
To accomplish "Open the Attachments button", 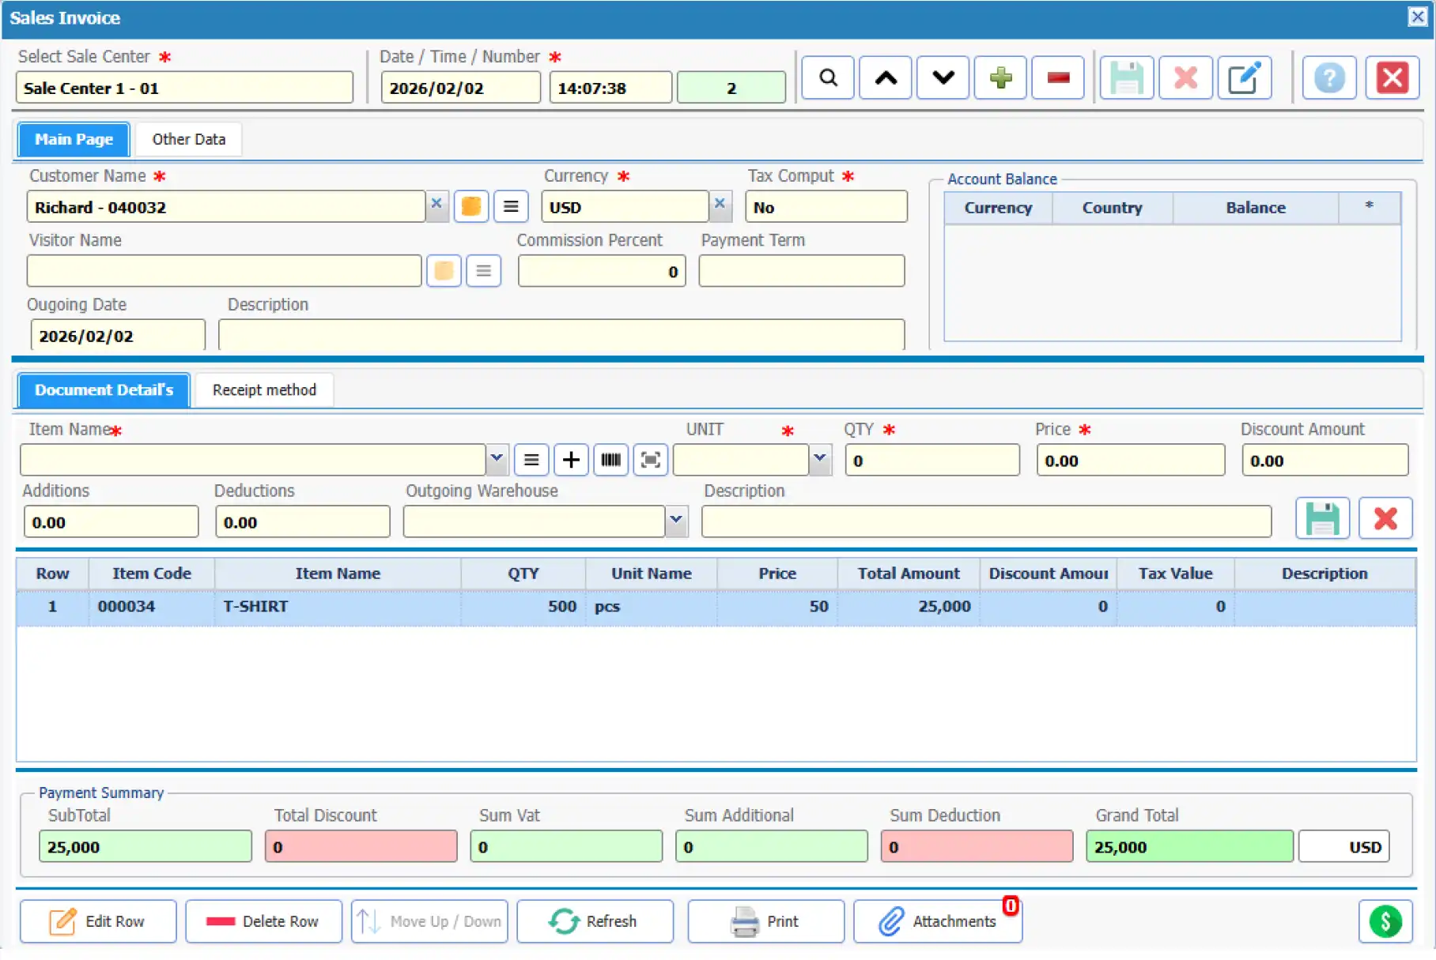I will pos(937,921).
